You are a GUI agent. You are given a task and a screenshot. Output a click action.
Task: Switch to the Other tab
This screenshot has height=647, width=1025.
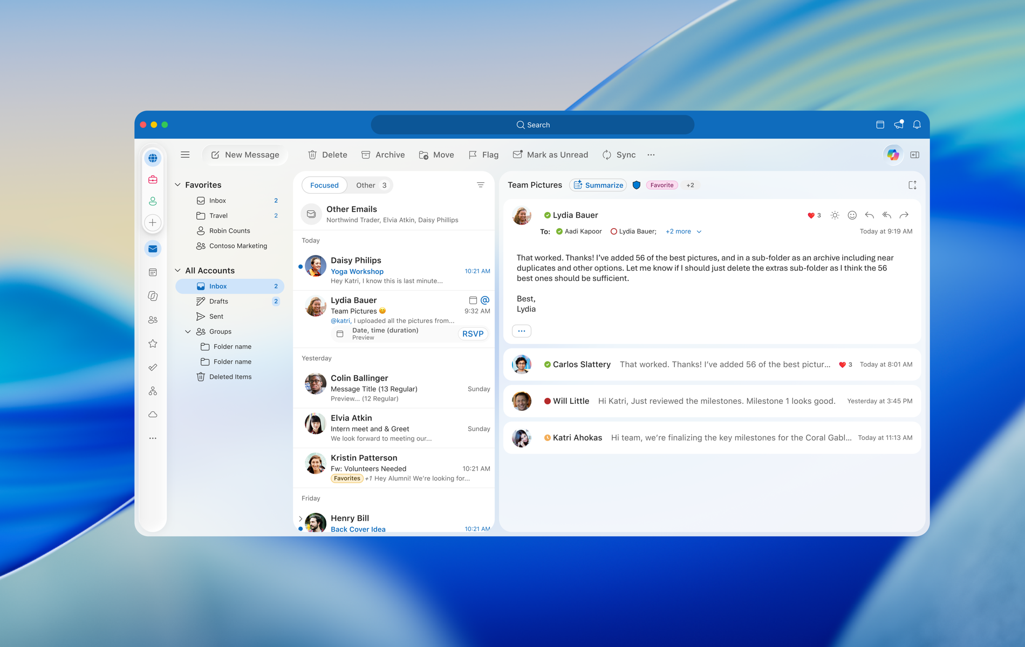[x=371, y=185]
